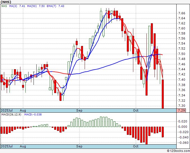Click the 7.66 price axis label

(x=182, y=13)
